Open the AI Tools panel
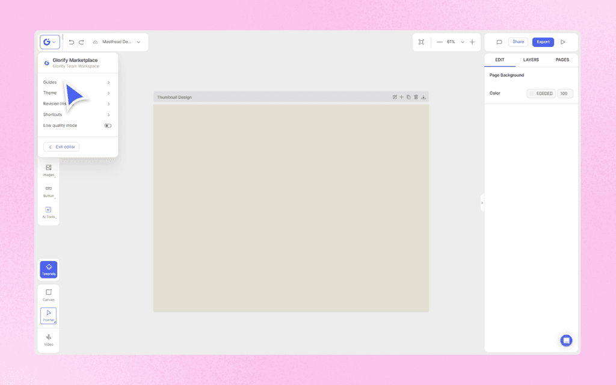 48,211
